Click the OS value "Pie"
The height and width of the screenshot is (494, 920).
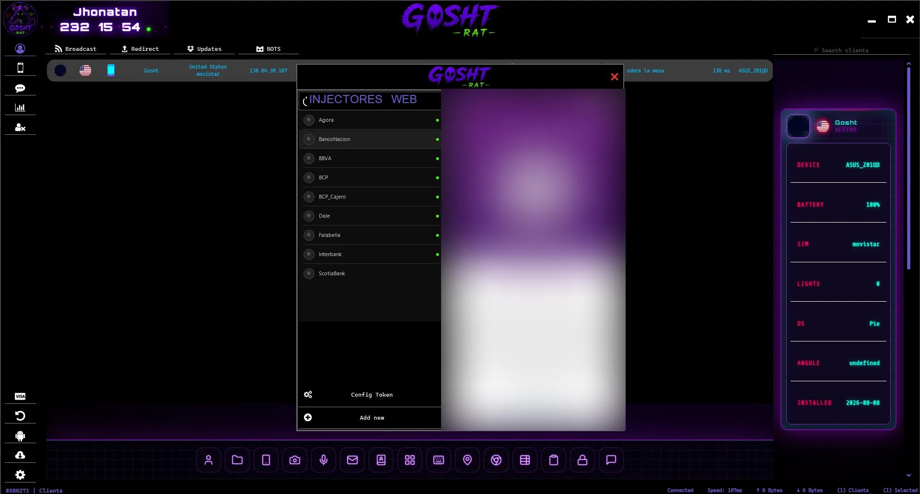click(x=874, y=324)
